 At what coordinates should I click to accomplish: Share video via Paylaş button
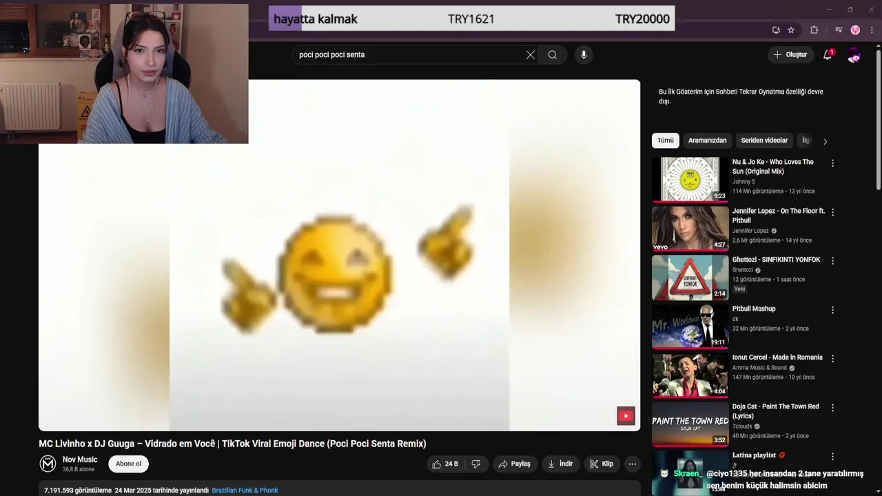515,464
